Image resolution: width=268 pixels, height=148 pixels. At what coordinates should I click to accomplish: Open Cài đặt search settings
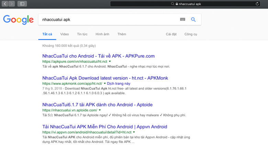[x=171, y=34]
